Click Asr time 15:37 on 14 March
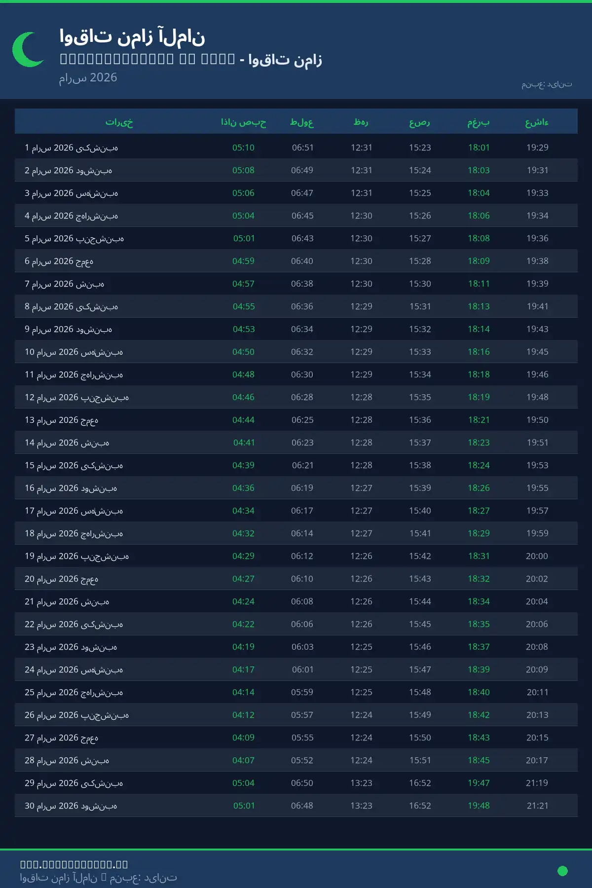The image size is (592, 888). tap(420, 443)
